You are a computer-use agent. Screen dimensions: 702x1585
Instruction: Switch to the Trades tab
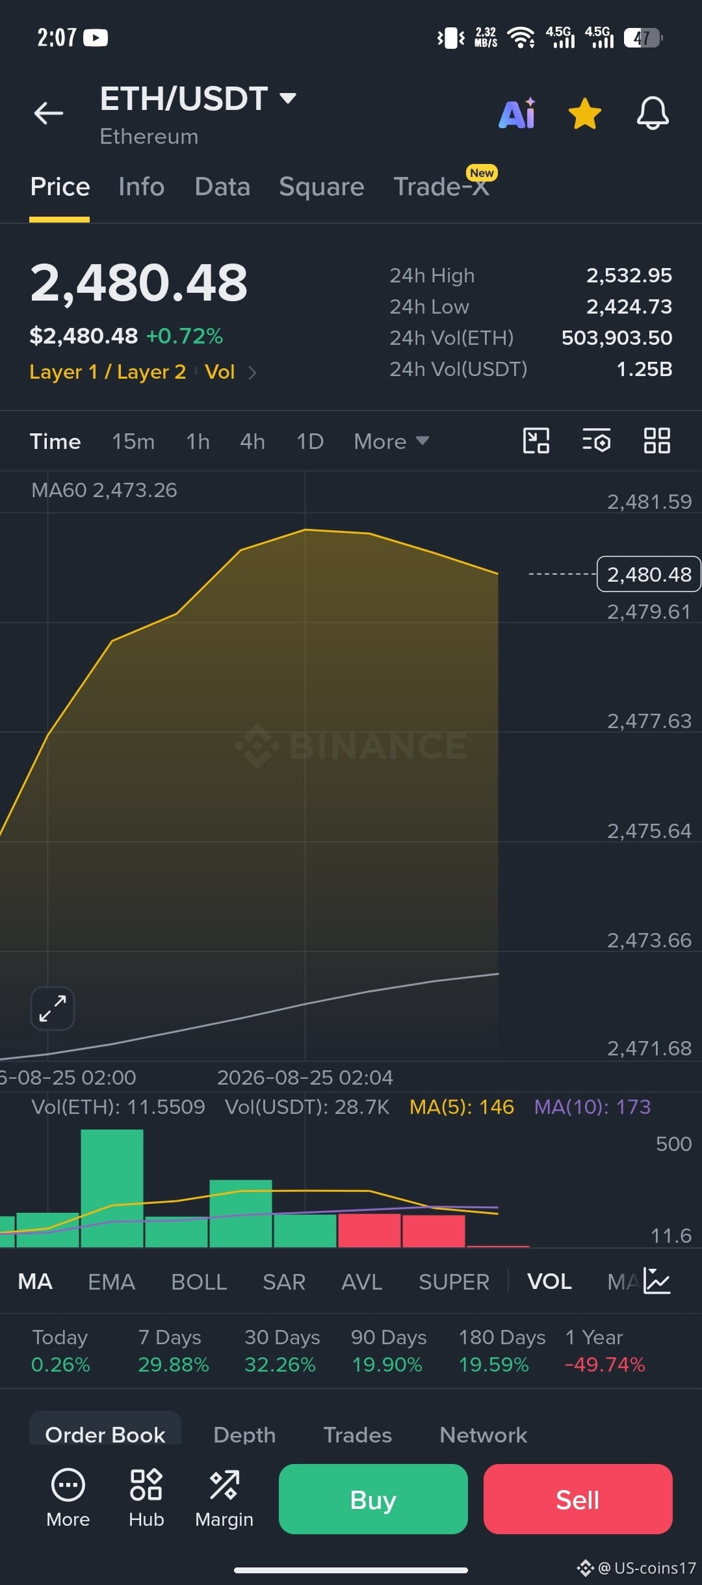(x=357, y=1435)
